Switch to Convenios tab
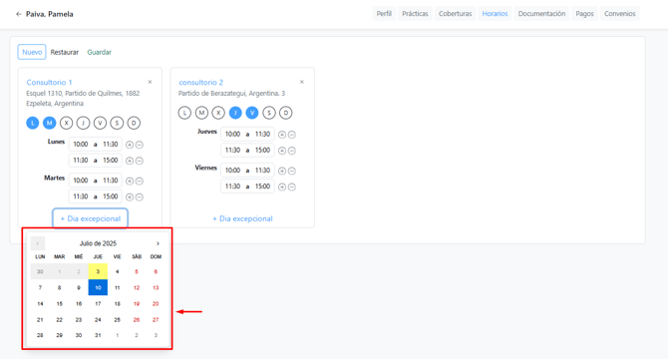The width and height of the screenshot is (668, 359). pos(619,14)
